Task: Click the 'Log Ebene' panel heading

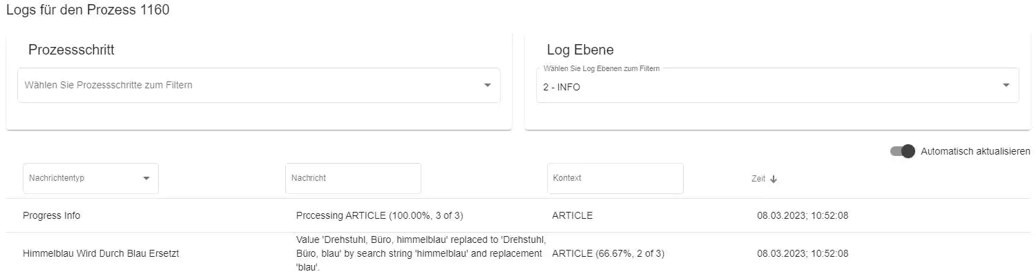Action: tap(580, 50)
